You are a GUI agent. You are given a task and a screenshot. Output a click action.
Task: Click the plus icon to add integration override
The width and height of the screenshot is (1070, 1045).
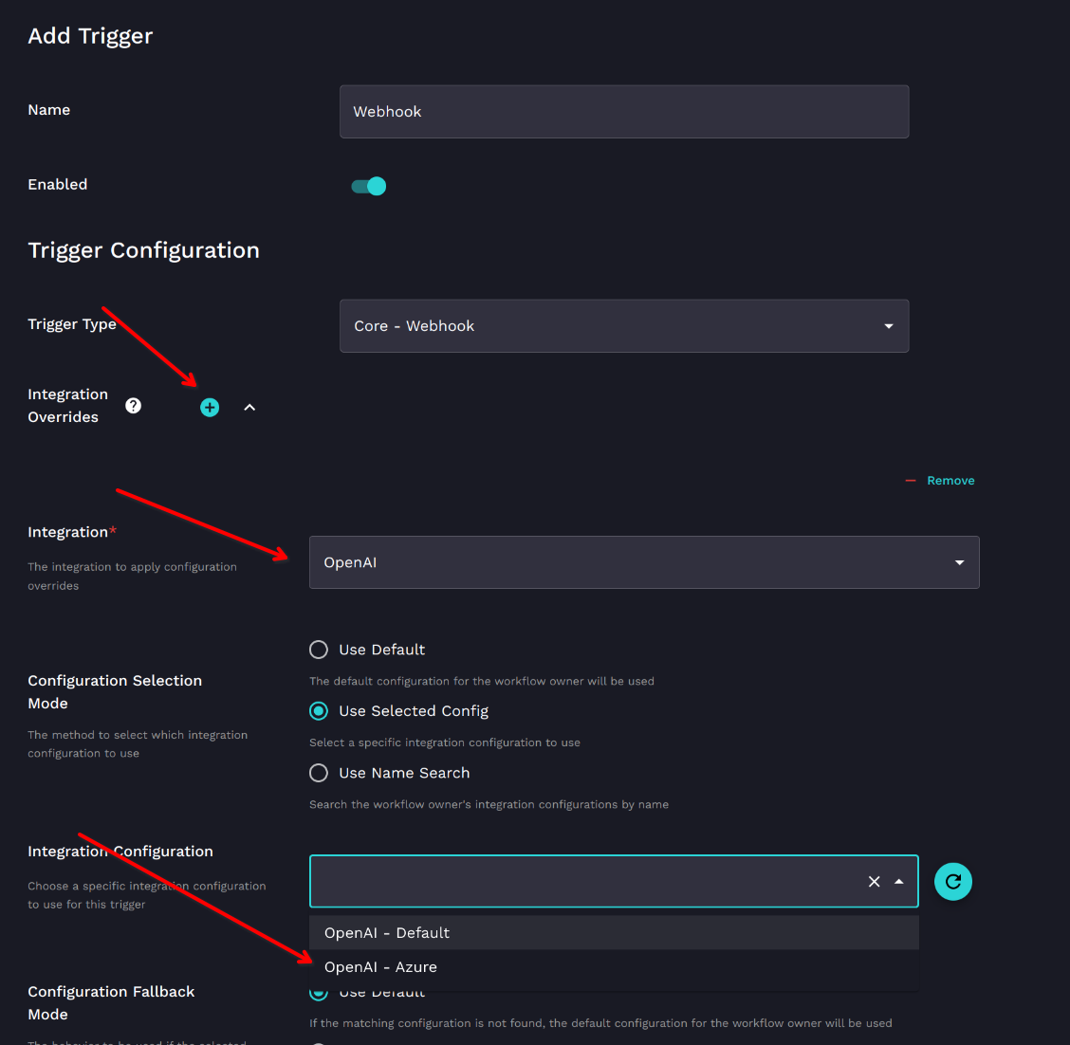pyautogui.click(x=210, y=408)
